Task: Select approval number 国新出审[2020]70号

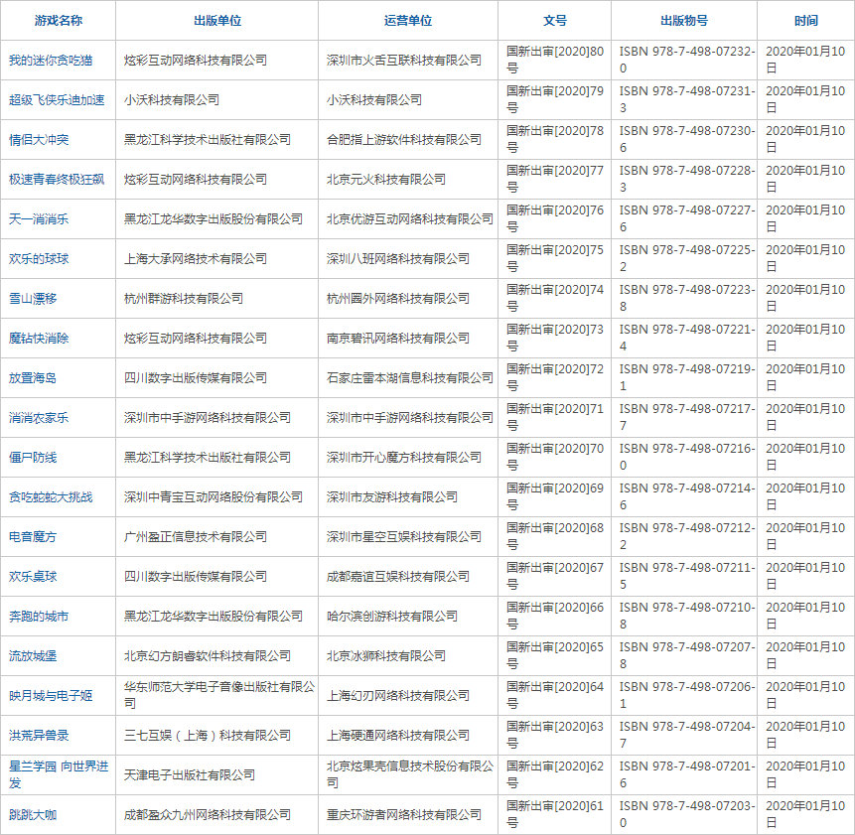Action: [555, 458]
